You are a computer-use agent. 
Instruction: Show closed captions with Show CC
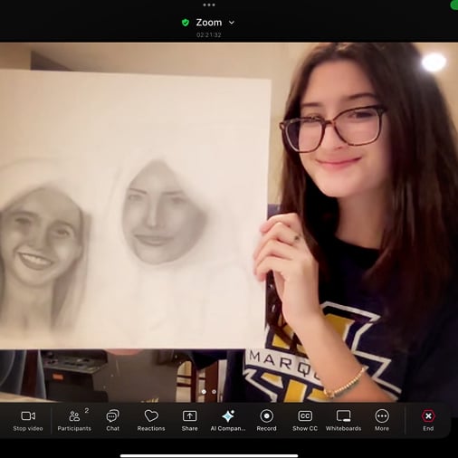[305, 420]
